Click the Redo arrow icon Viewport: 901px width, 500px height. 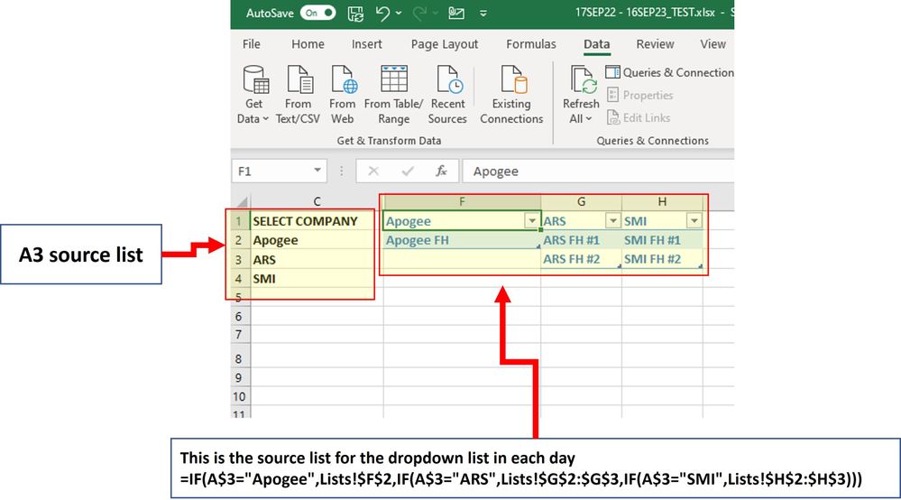[419, 13]
